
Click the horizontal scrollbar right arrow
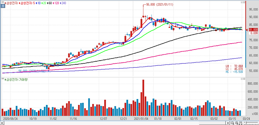228,123
